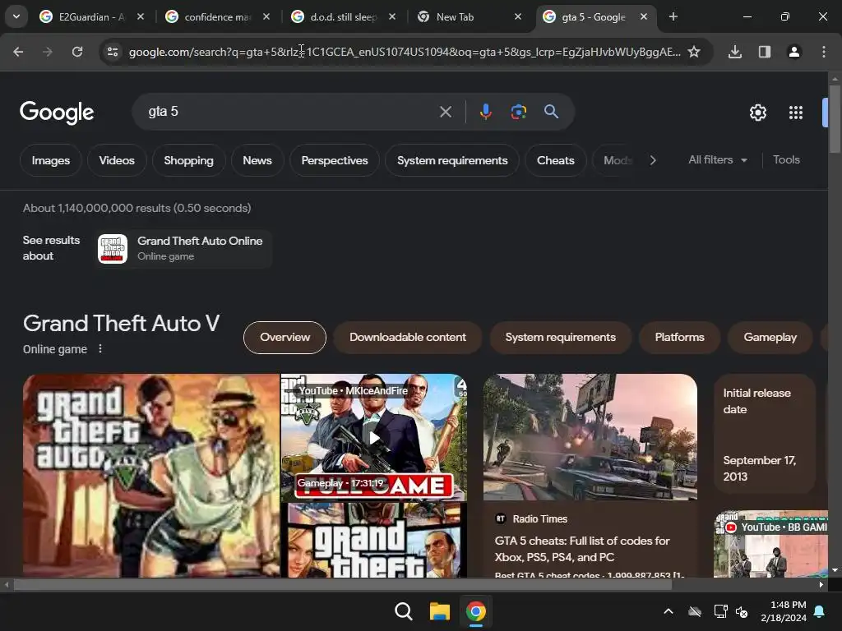Click the Google logo

click(57, 112)
